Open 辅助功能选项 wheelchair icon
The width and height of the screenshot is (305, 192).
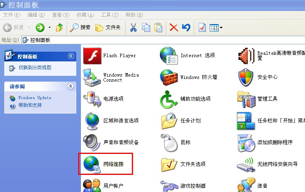point(168,99)
